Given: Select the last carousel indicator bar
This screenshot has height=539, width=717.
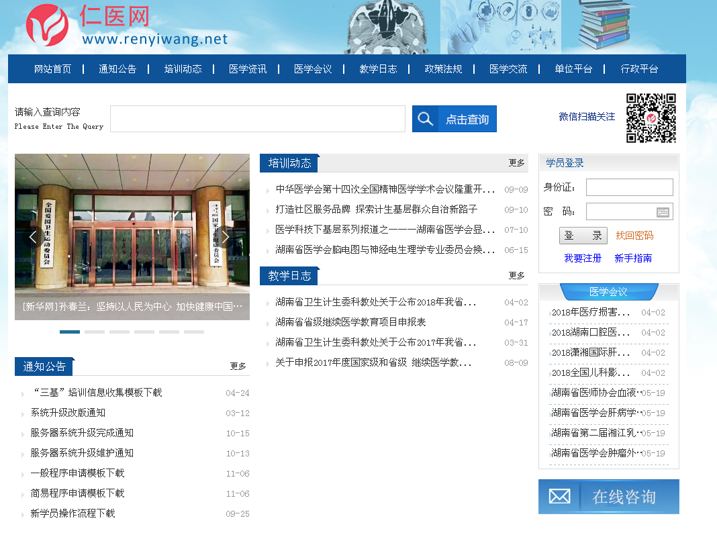Looking at the screenshot, I should click(194, 332).
